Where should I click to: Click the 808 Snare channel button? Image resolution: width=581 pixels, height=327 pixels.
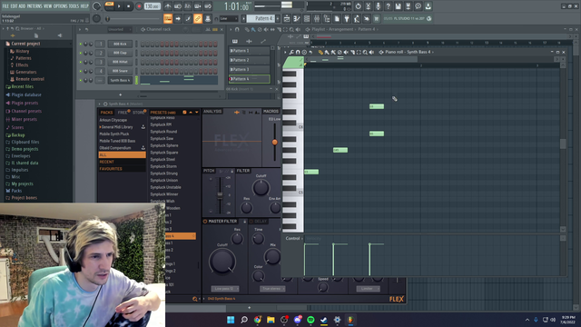[x=120, y=71]
